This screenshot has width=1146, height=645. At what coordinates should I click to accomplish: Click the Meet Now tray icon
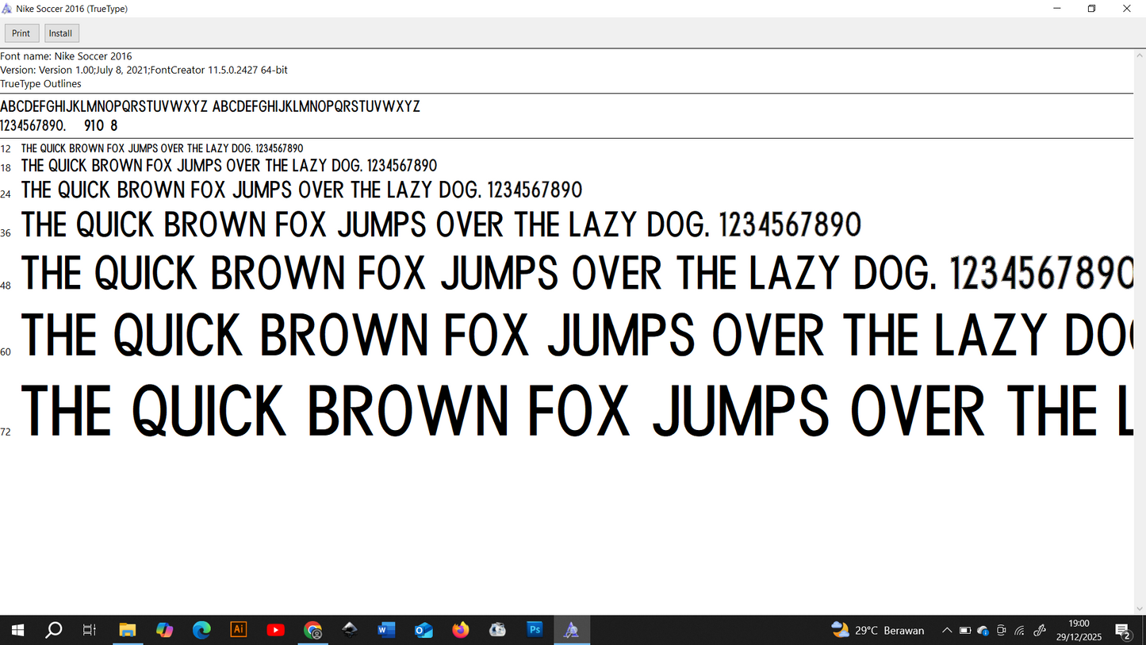(1002, 631)
